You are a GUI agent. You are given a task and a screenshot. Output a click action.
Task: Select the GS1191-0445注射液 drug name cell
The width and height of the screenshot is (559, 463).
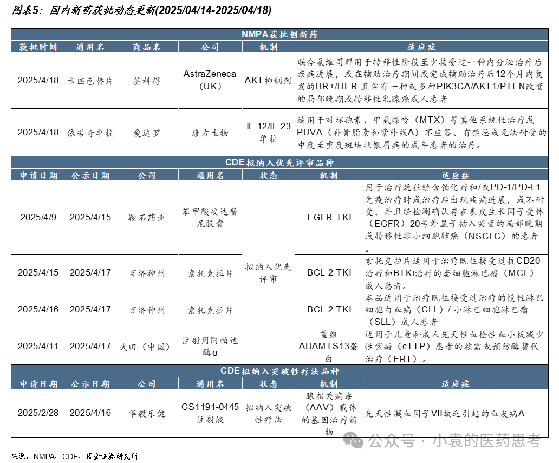(x=210, y=413)
